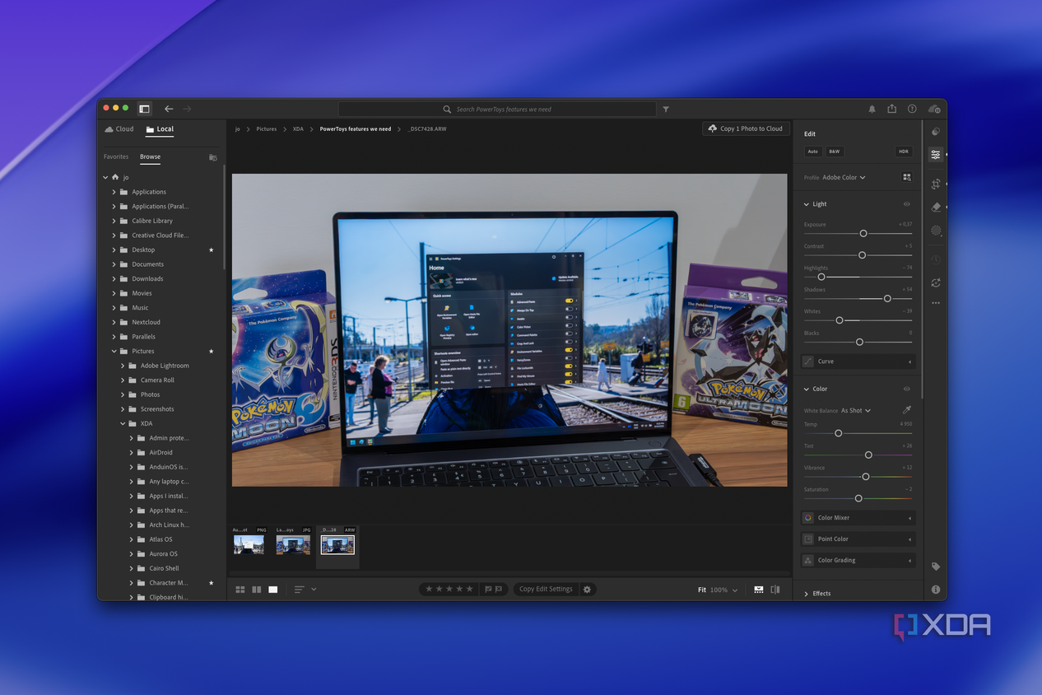Open cloud sync status icon

pyautogui.click(x=934, y=109)
